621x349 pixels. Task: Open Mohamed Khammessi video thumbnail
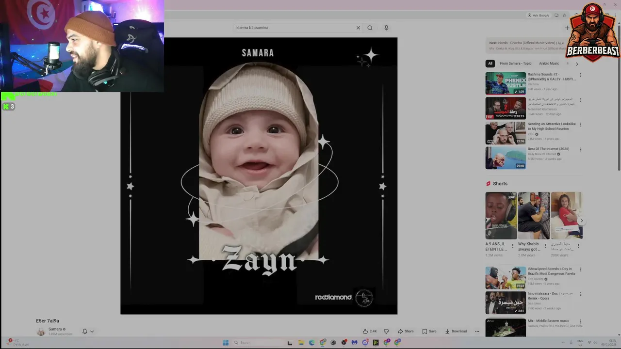coord(506,108)
